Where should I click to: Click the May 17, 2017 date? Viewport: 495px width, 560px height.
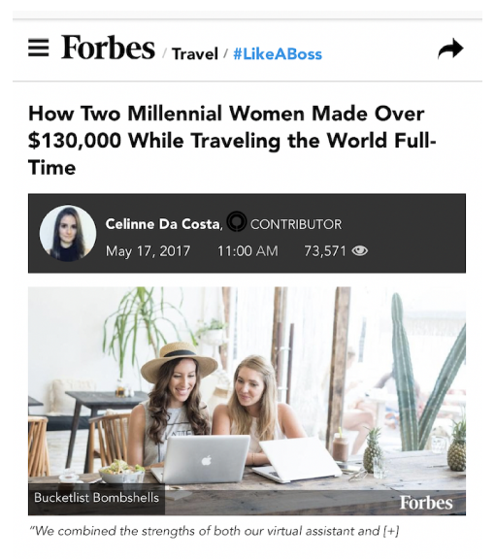pos(148,251)
